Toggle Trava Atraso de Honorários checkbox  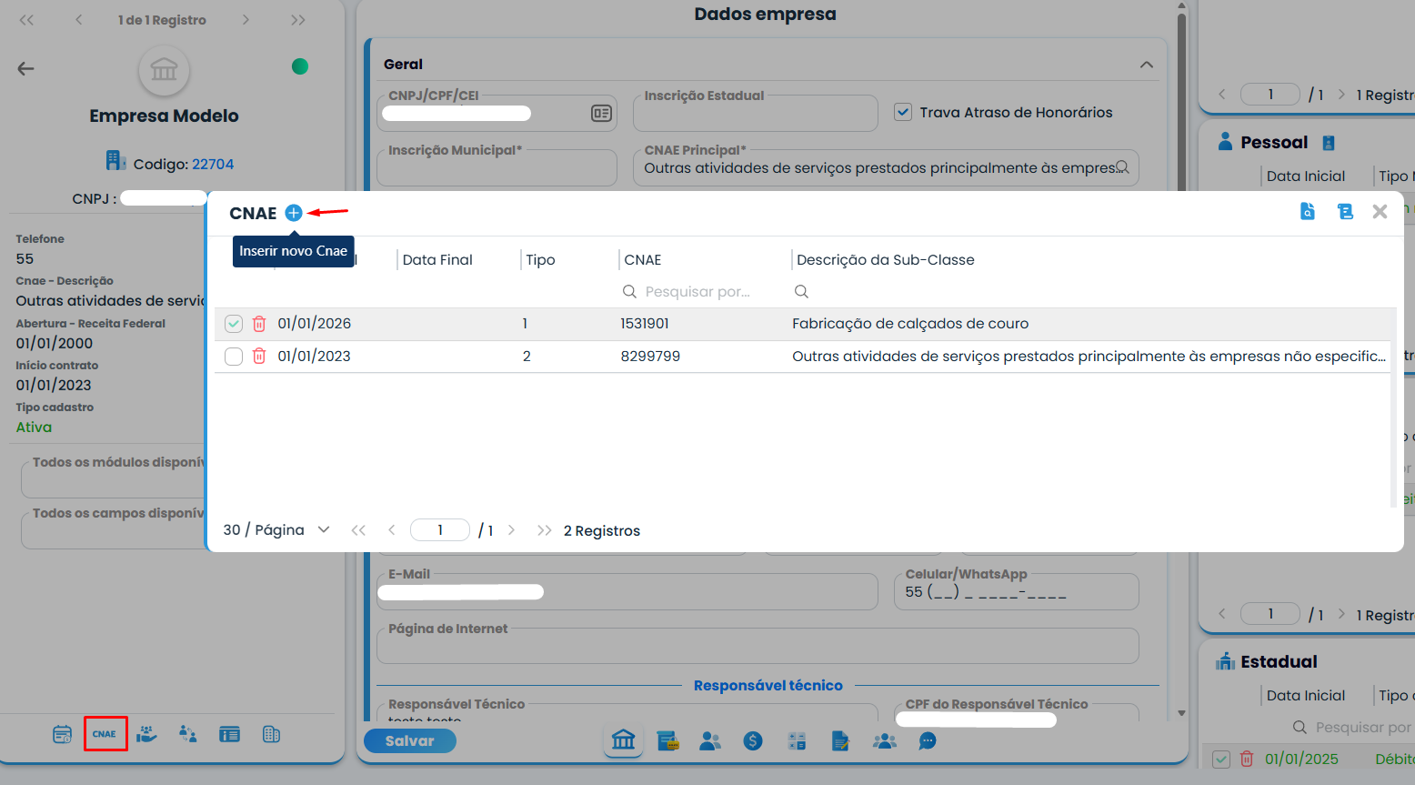[x=903, y=112]
